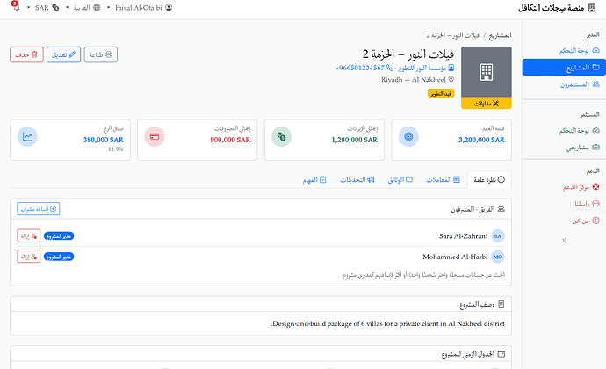Click the فيلات النور – الحزمة 2 heading
This screenshot has height=369, width=606.
coord(408,54)
